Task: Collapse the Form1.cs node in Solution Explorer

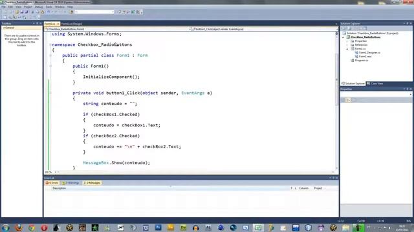Action: [347, 49]
